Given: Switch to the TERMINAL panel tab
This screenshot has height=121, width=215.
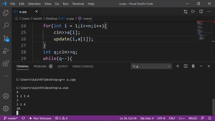Looking at the screenshot, I should (x=23, y=67).
